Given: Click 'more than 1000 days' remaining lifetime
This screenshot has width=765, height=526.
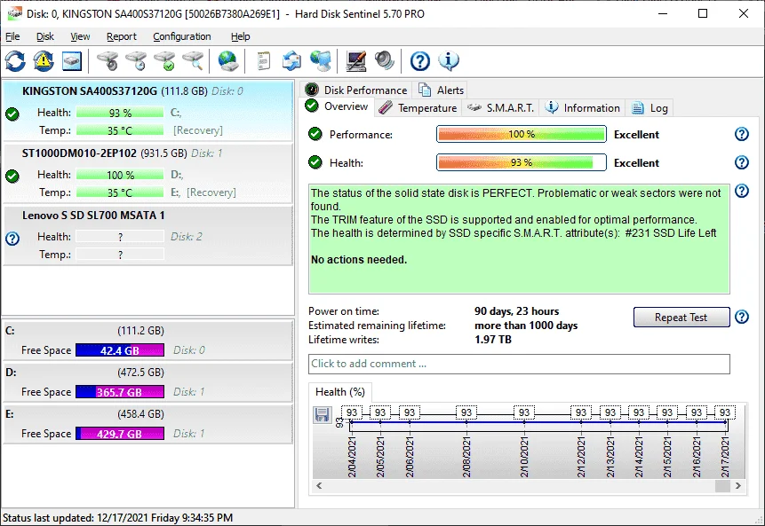Looking at the screenshot, I should pos(526,326).
